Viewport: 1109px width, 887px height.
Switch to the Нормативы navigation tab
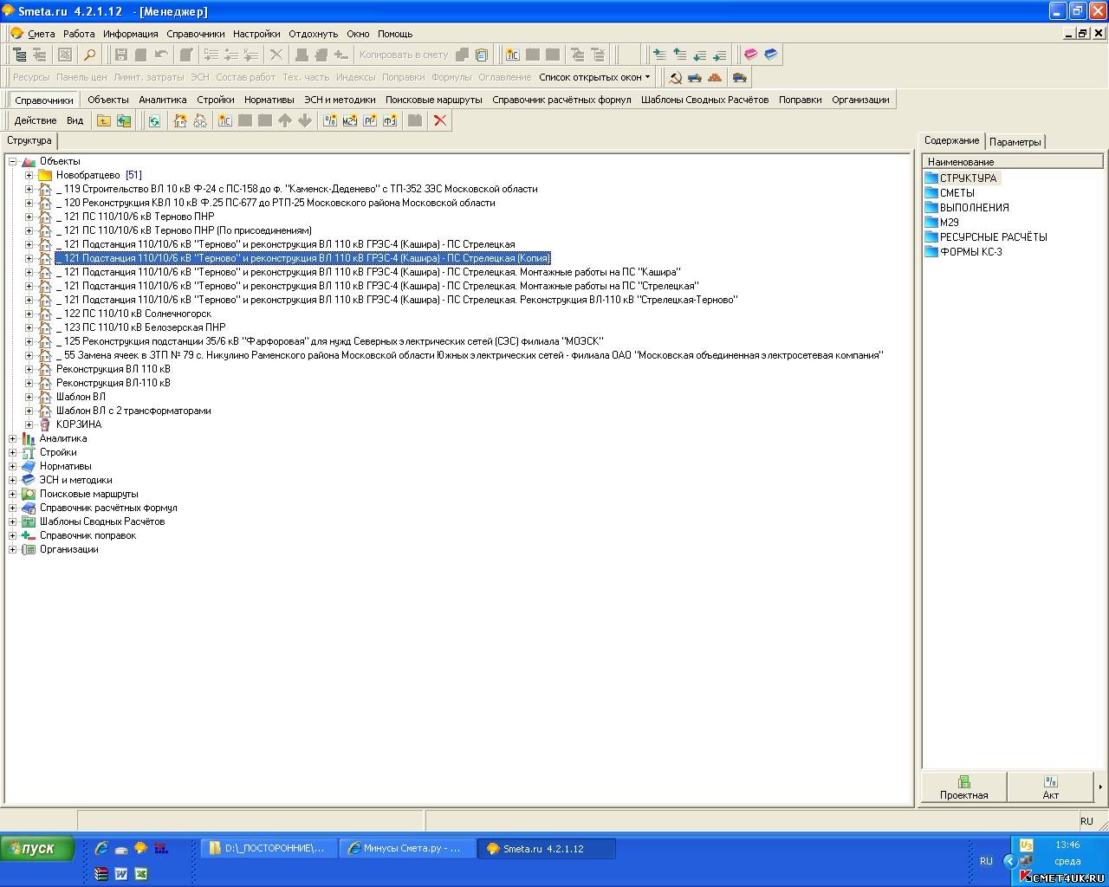click(x=269, y=100)
